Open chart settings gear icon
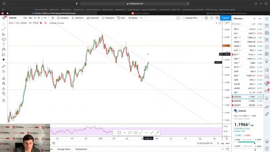This screenshot has width=270, height=152. pyautogui.click(x=206, y=18)
